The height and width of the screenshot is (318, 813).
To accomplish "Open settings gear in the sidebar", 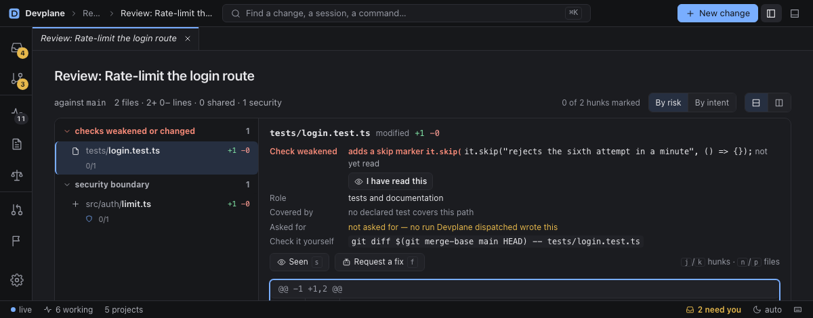I will click(17, 280).
